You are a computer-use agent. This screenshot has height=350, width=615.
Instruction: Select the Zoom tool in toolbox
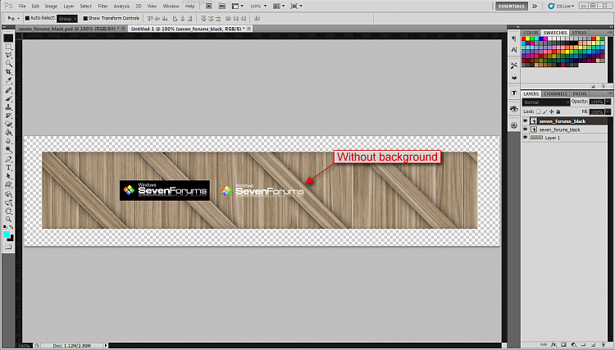coord(8,219)
